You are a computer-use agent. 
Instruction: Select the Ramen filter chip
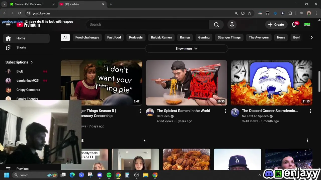[185, 37]
